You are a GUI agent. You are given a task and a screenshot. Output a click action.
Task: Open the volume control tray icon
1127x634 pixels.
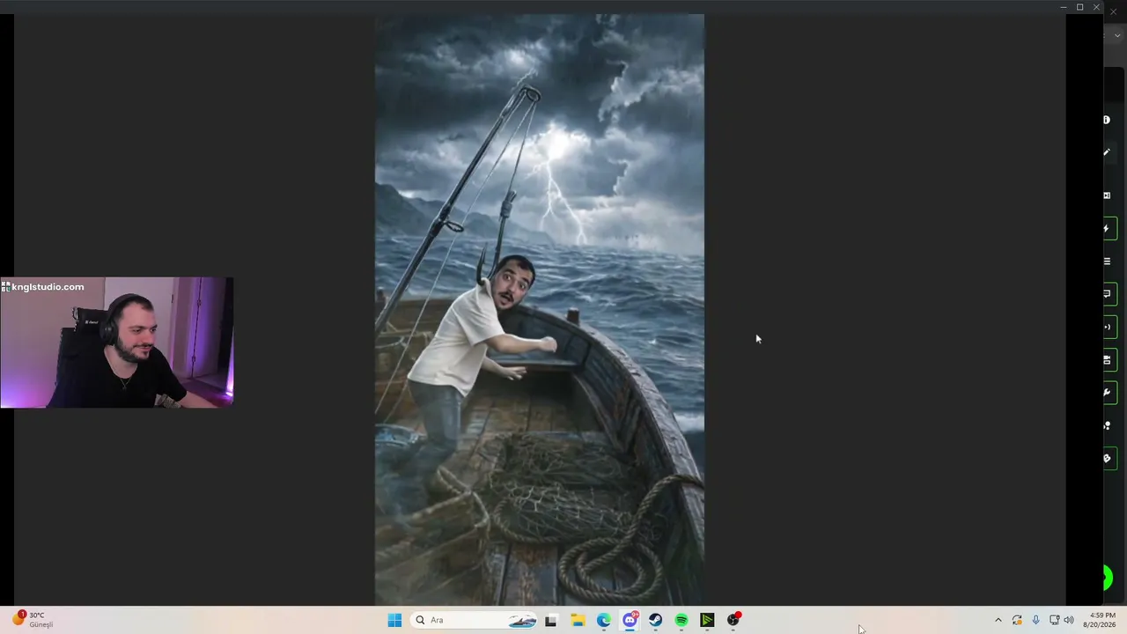(x=1069, y=620)
